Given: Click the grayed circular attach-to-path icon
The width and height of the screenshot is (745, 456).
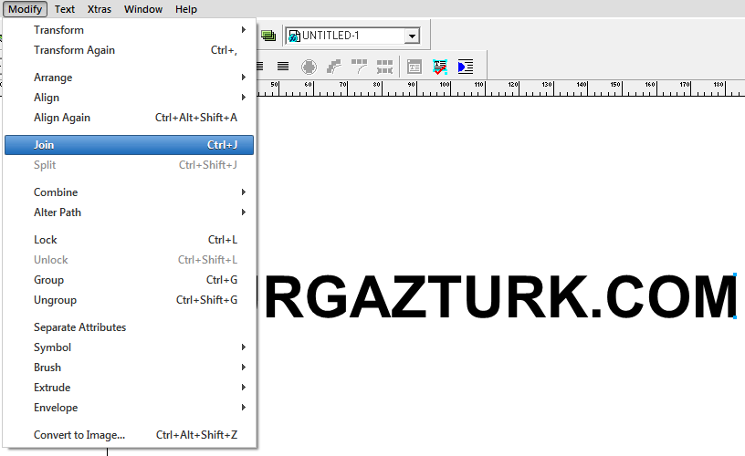Looking at the screenshot, I should click(x=309, y=67).
